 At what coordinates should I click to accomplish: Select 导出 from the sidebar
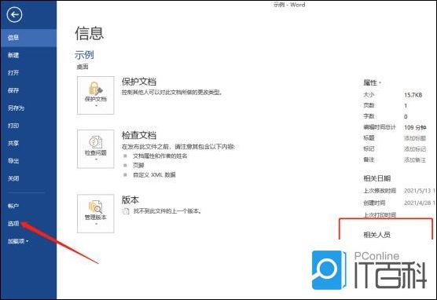[x=13, y=161]
